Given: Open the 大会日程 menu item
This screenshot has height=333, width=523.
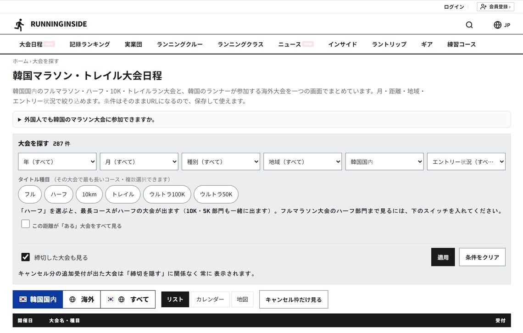Looking at the screenshot, I should point(31,44).
